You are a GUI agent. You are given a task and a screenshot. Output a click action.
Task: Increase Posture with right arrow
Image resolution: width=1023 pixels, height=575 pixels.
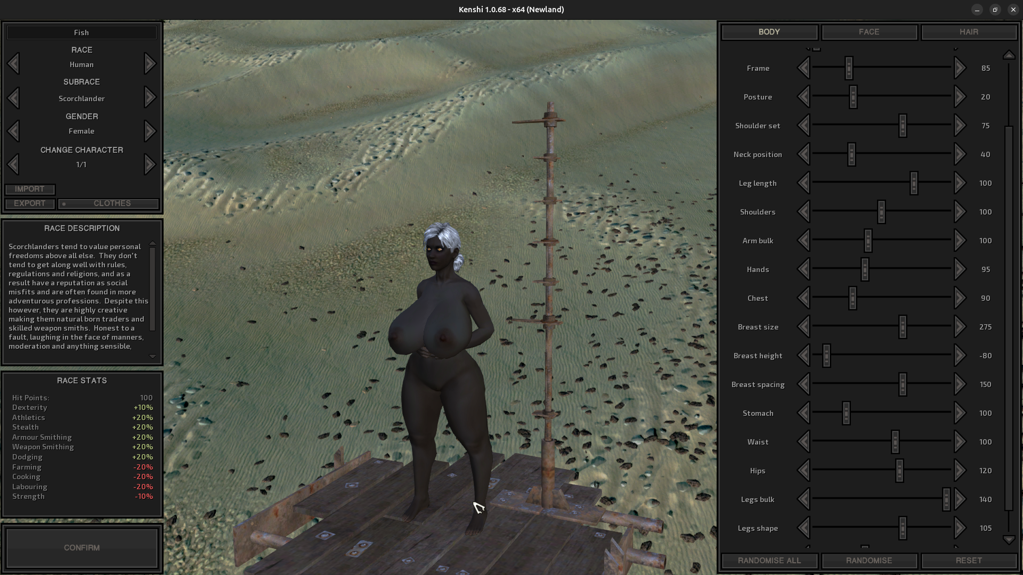960,97
